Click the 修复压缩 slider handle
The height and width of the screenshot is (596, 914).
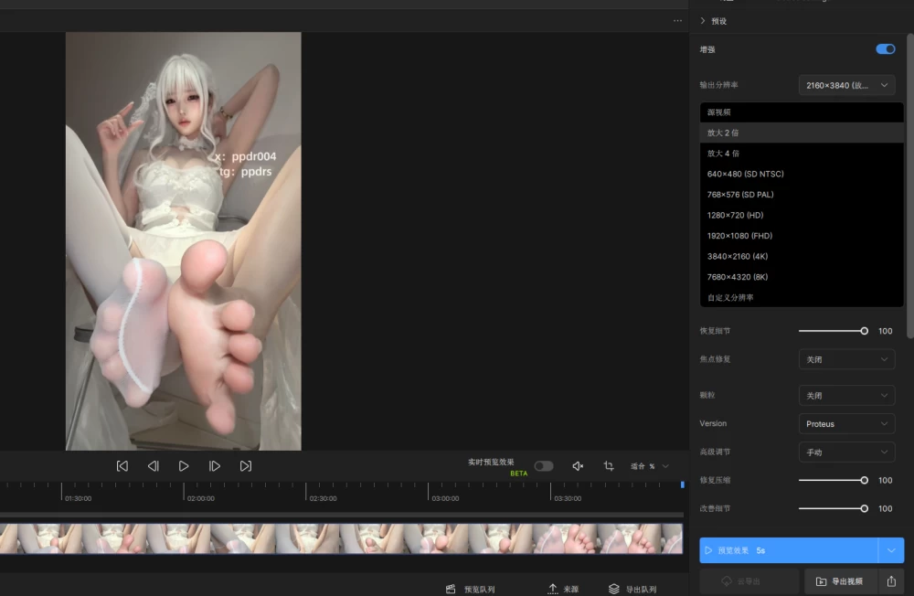[864, 480]
